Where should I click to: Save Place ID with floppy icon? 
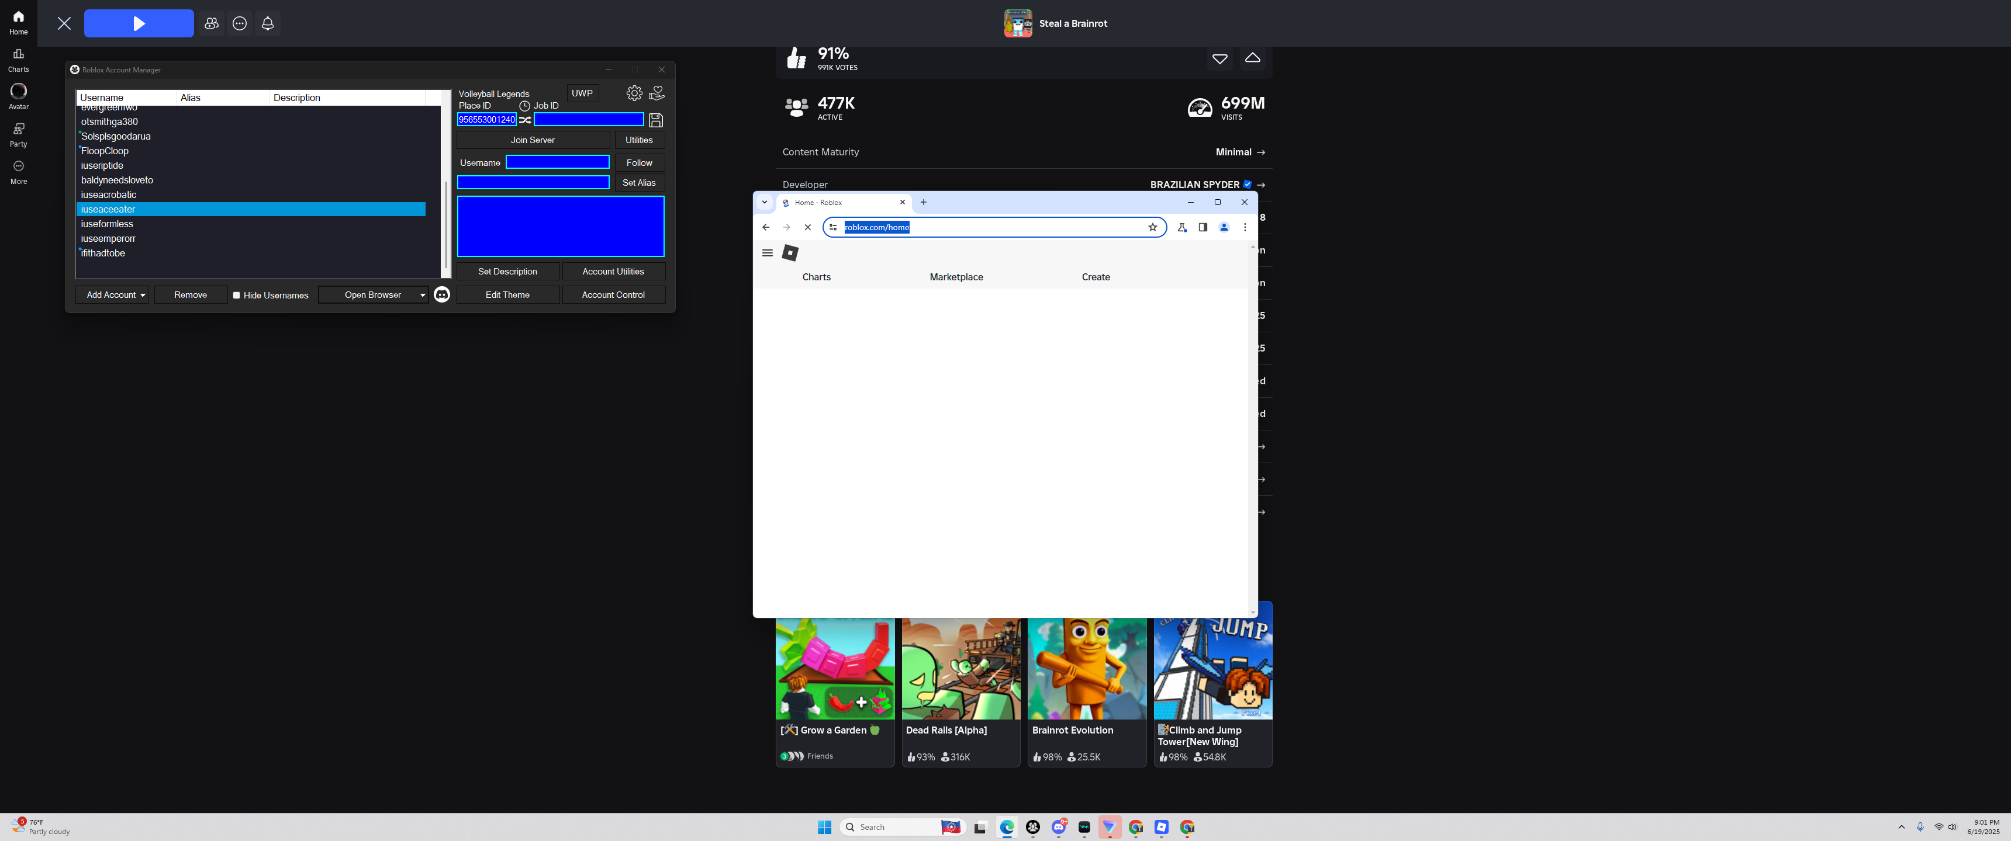point(656,120)
